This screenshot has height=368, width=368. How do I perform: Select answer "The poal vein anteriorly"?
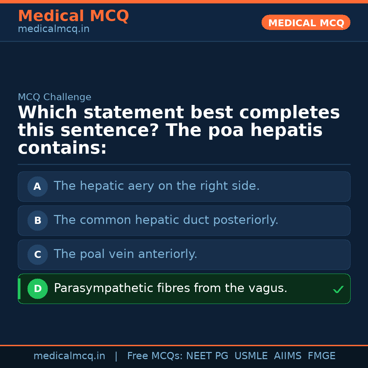pyautogui.click(x=125, y=254)
